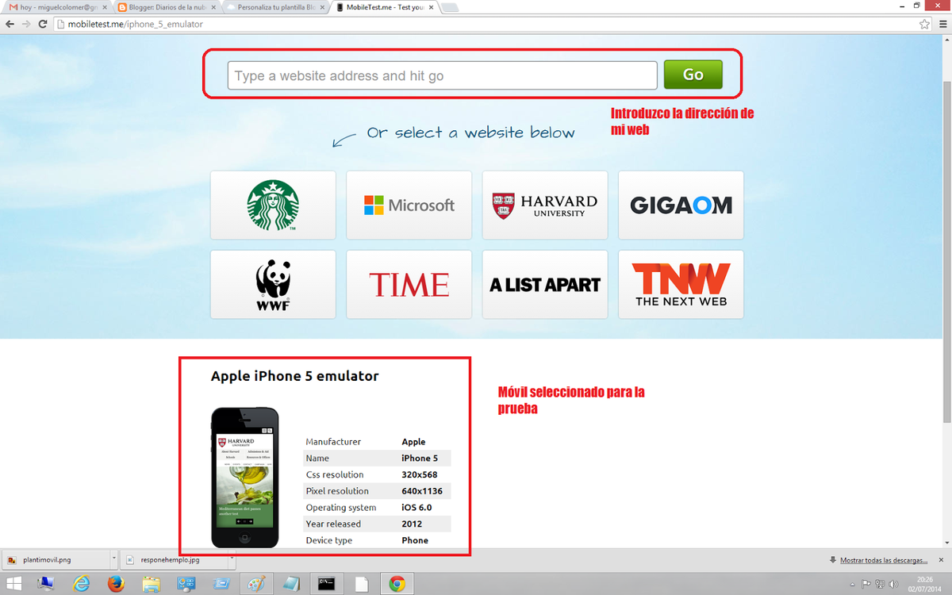Switch to the Gmail tab

click(x=56, y=7)
